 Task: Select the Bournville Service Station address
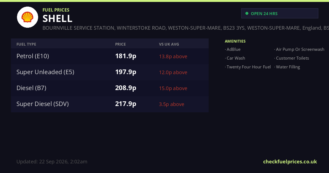tap(186, 28)
